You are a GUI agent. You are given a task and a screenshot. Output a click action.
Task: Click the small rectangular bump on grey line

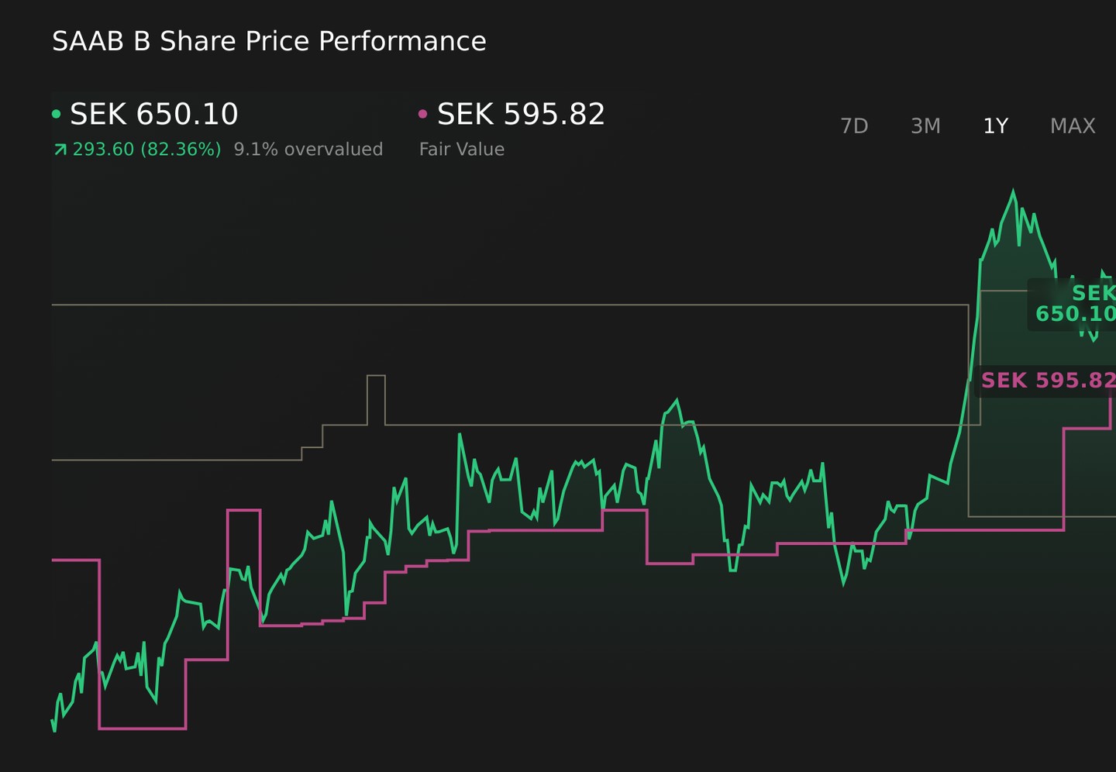click(x=376, y=376)
